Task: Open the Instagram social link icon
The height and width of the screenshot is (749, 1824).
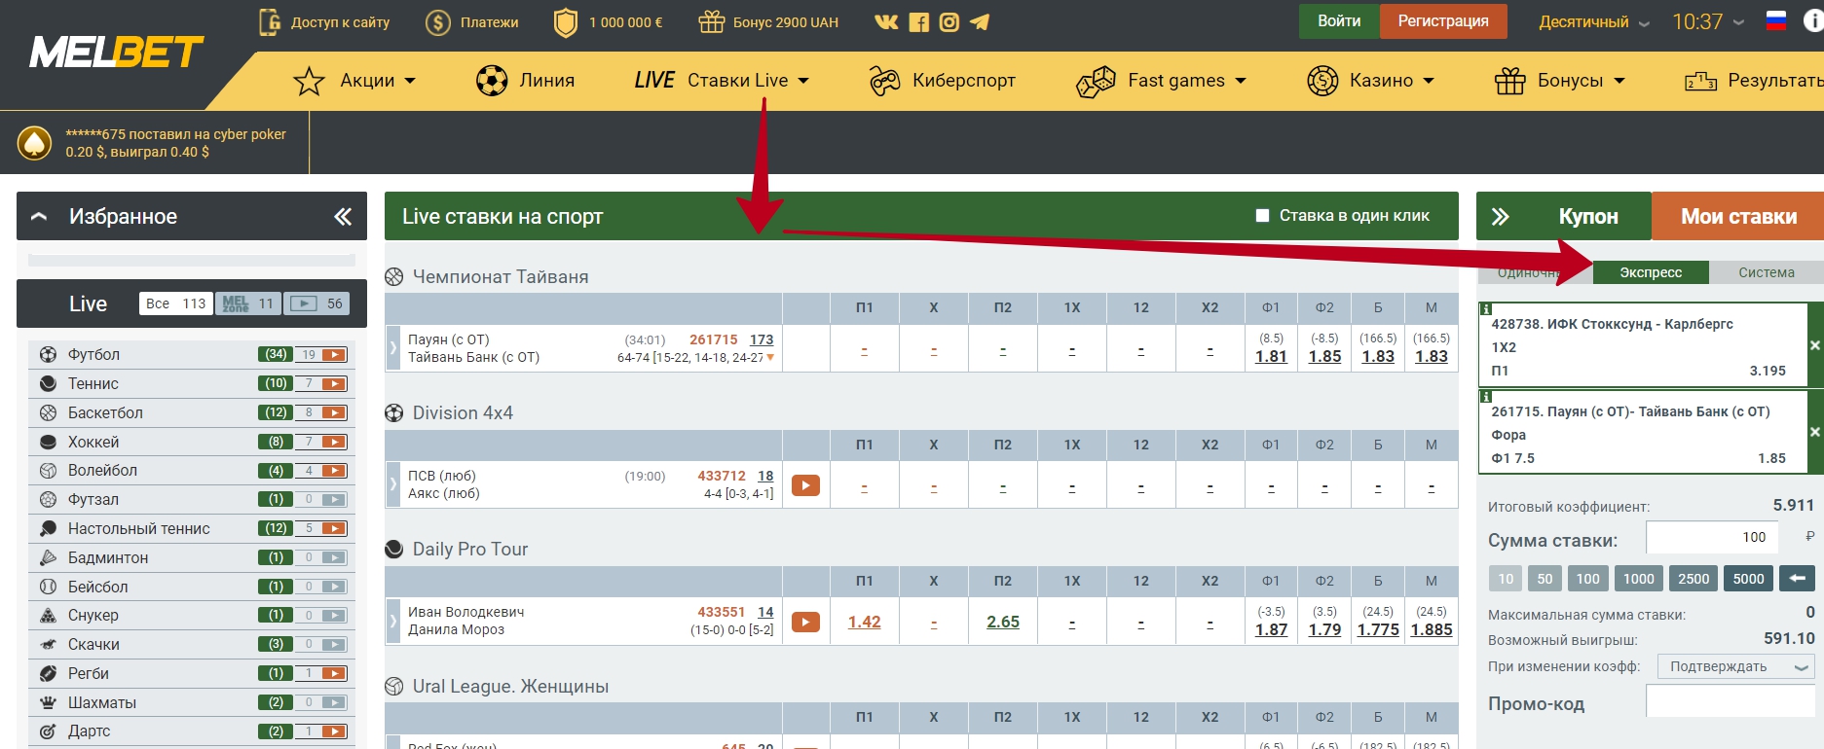Action: (x=949, y=21)
